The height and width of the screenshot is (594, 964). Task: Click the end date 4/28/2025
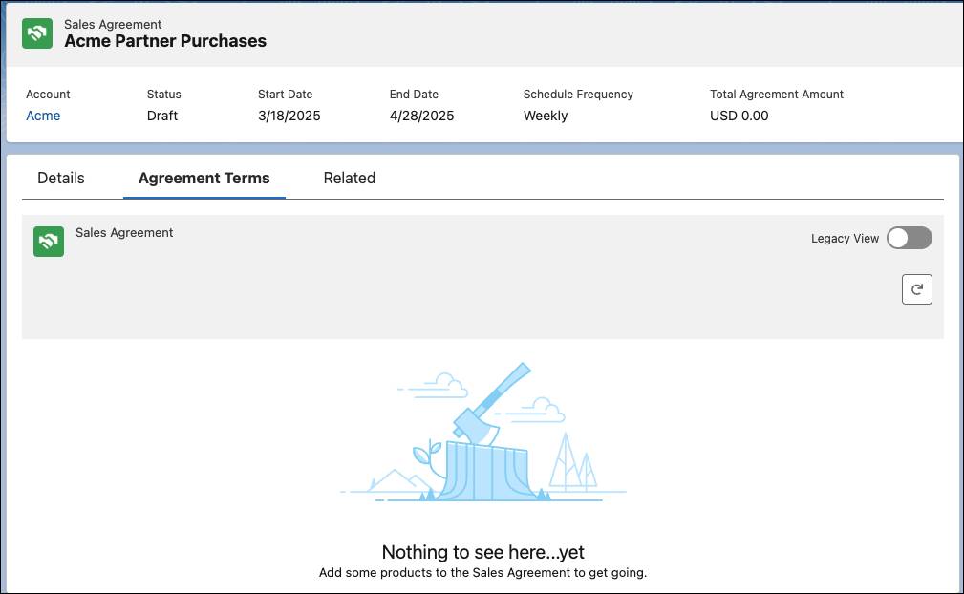[421, 116]
